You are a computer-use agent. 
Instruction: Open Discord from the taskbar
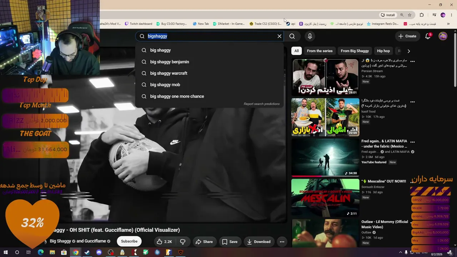coord(99,252)
